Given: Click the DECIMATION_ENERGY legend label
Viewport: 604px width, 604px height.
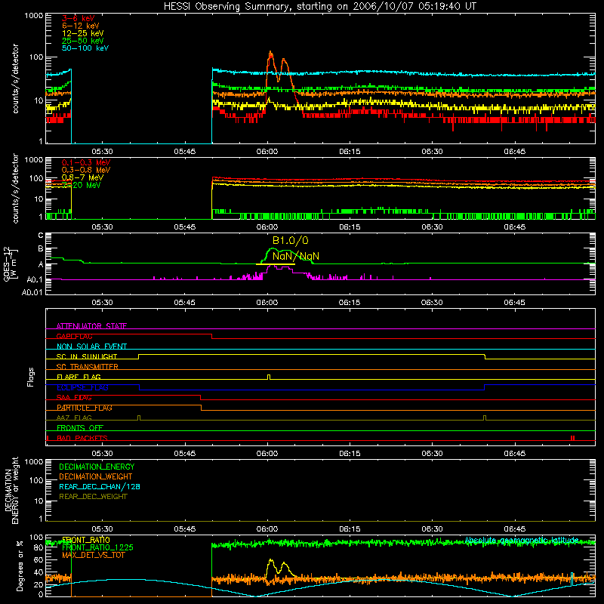Looking at the screenshot, I should [x=97, y=467].
